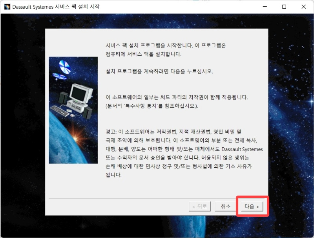The width and height of the screenshot is (314, 238).
Task: Click the 취소 button
Action: [x=226, y=206]
